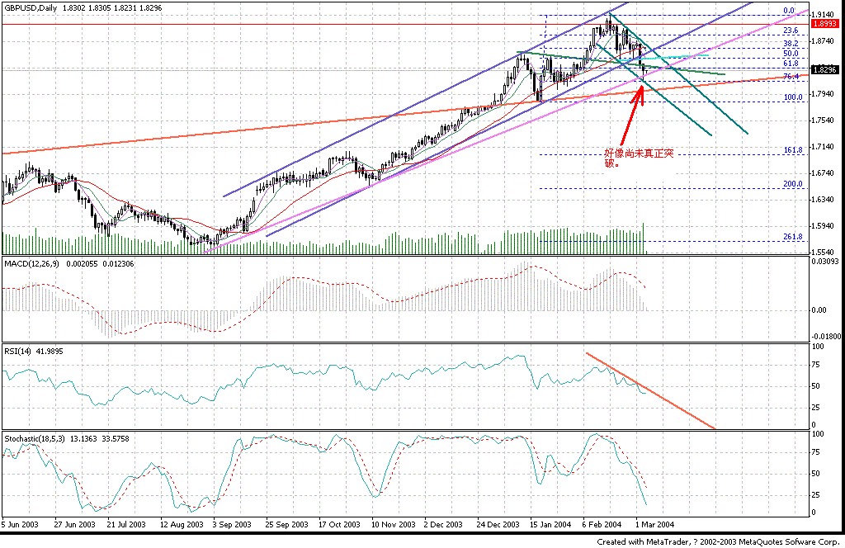Select the 50 value on Stochastic axis
Screen dimensions: 845x548
tap(816, 475)
